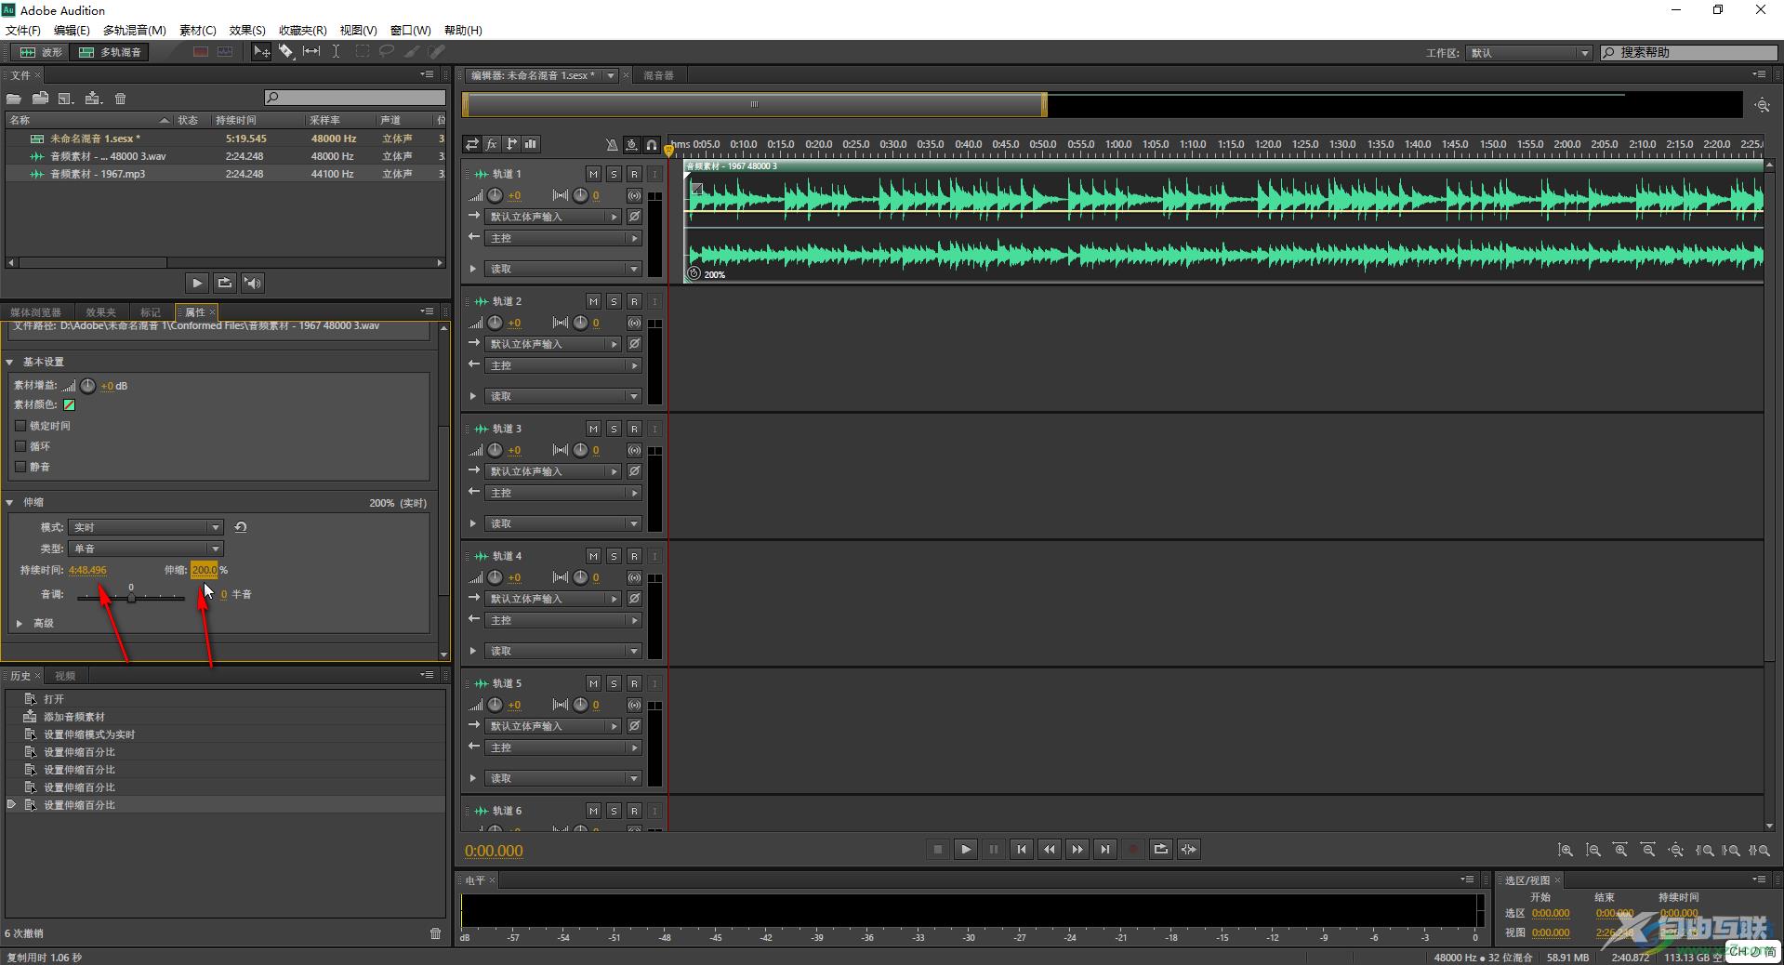Solo Track 1 with S button
The height and width of the screenshot is (965, 1784).
614,174
